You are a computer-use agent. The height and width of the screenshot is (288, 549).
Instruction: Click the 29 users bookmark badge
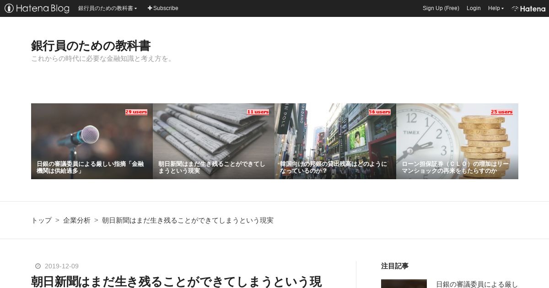pyautogui.click(x=136, y=112)
